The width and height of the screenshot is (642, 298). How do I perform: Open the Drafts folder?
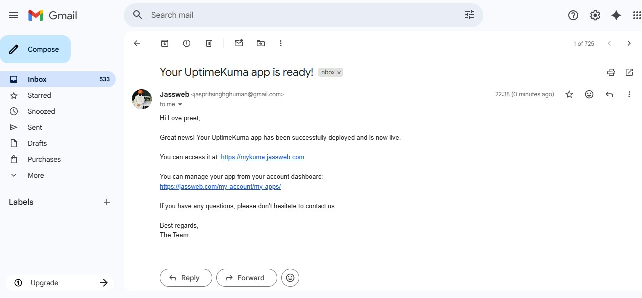[x=58, y=143]
